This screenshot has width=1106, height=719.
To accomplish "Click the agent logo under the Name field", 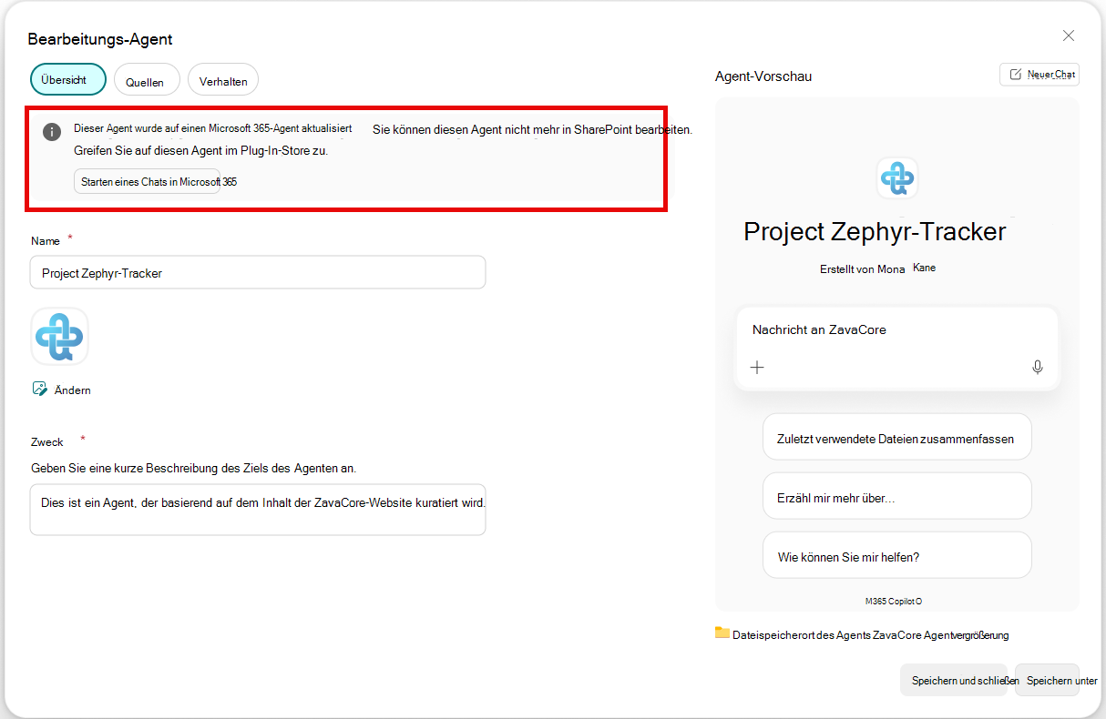I will (x=59, y=337).
